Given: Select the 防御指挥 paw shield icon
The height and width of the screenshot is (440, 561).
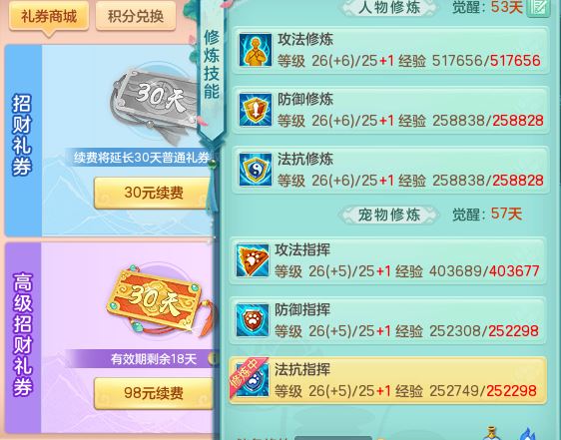Looking at the screenshot, I should click(x=253, y=320).
